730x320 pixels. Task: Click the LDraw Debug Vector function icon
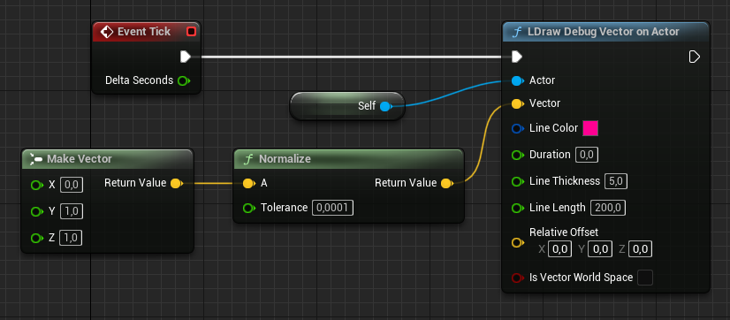516,32
